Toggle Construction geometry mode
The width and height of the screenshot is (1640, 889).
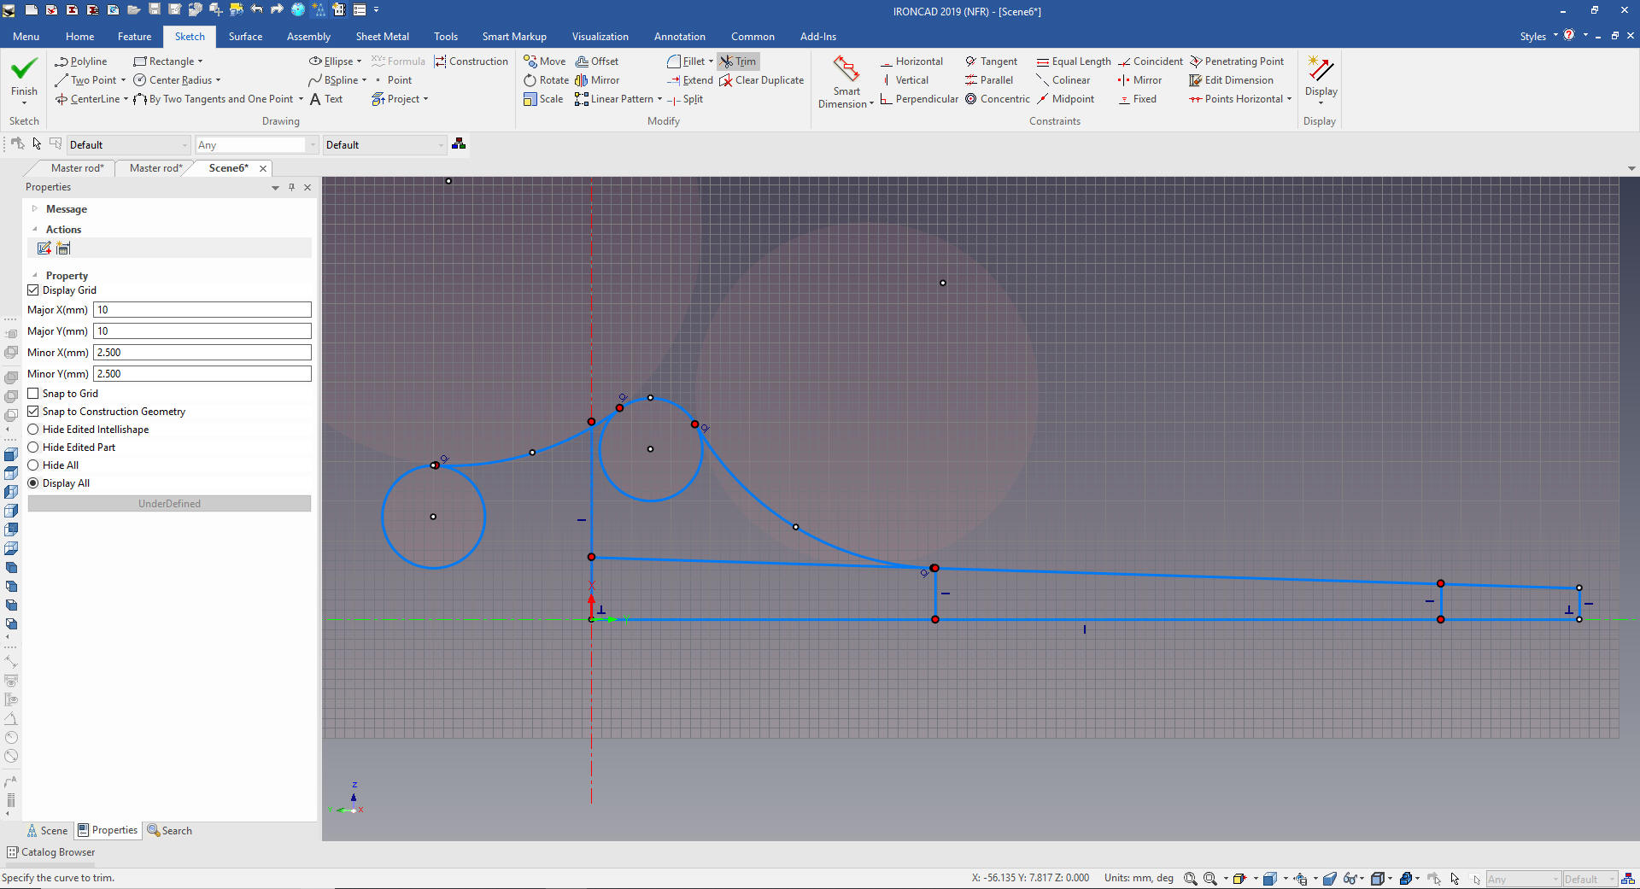pos(471,61)
